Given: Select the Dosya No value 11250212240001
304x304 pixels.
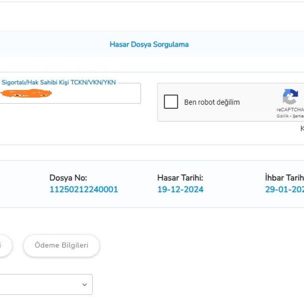Looking at the screenshot, I should tap(84, 190).
